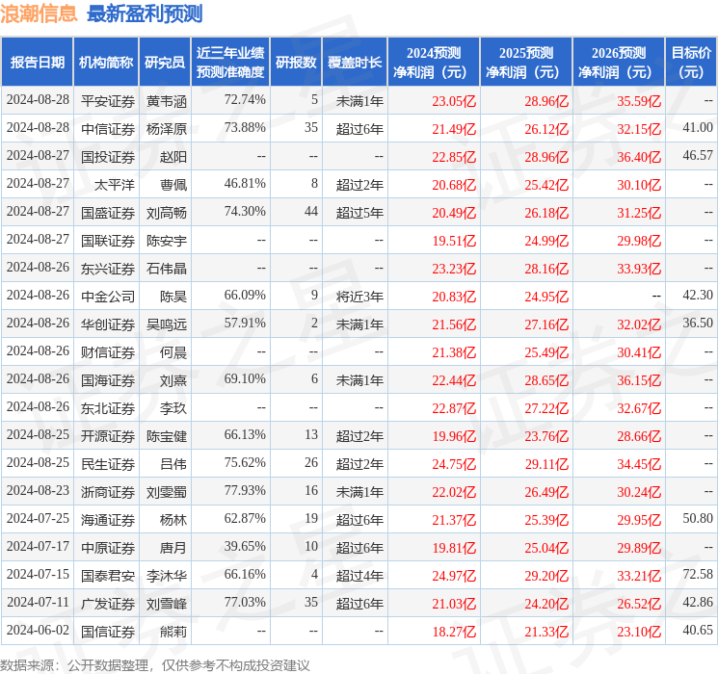Click the 目标价 column header

[x=691, y=63]
